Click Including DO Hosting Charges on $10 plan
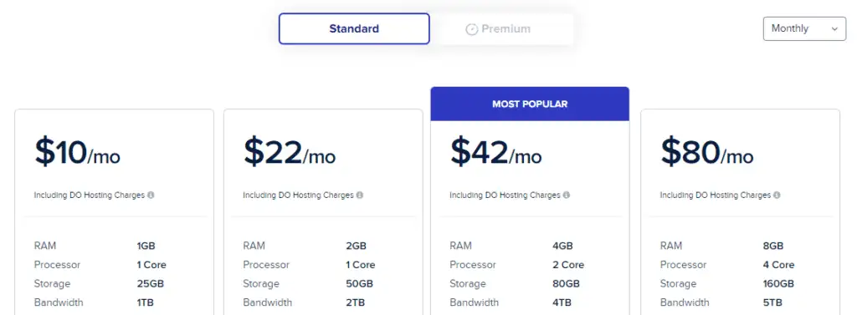857x315 pixels. point(89,195)
